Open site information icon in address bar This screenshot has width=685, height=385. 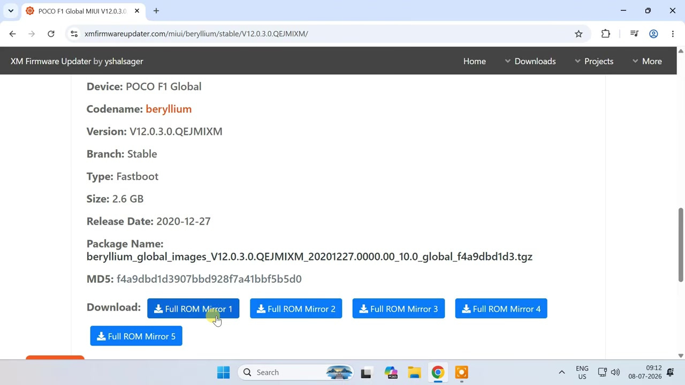tap(74, 34)
